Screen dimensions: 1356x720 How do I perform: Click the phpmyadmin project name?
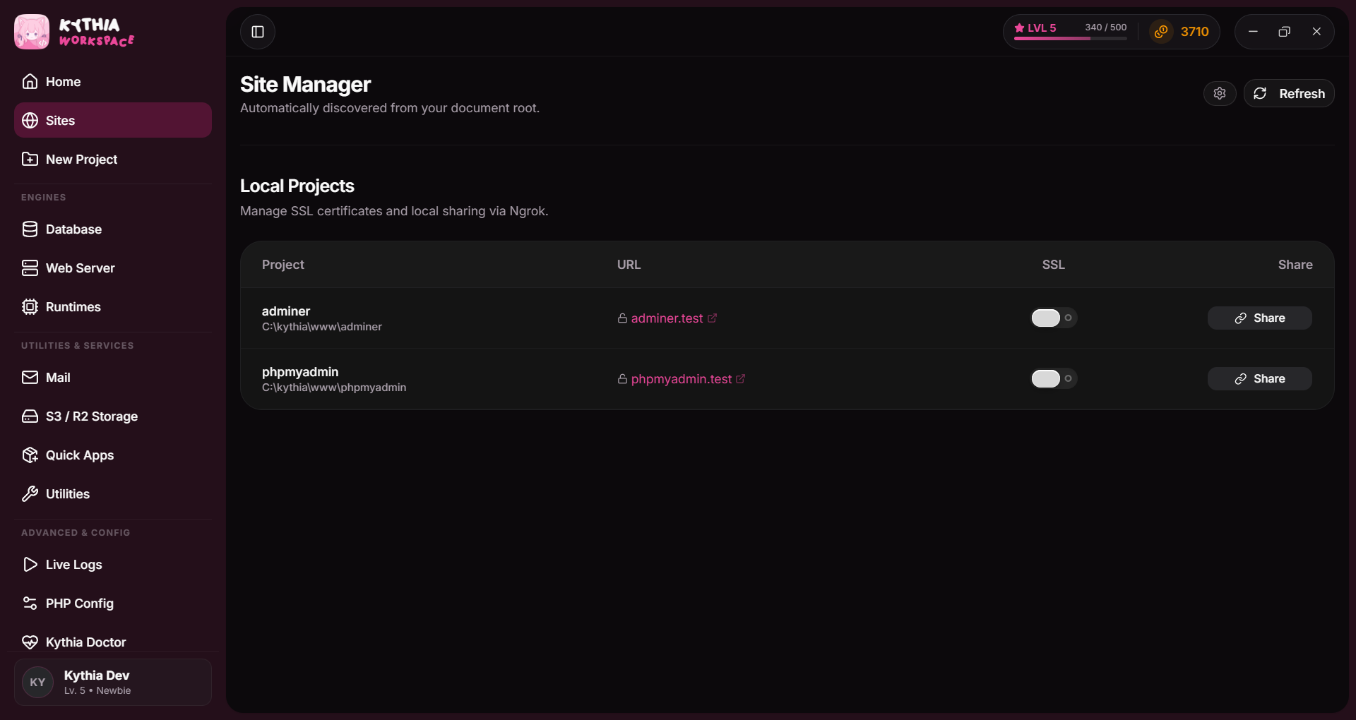pyautogui.click(x=300, y=372)
